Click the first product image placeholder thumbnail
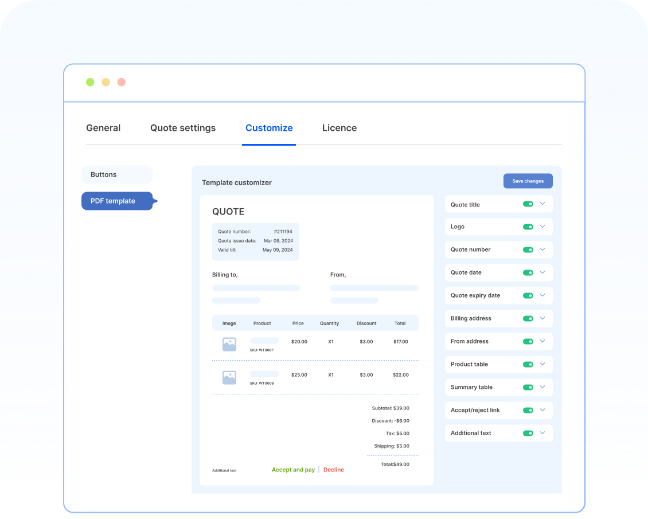Image resolution: width=648 pixels, height=519 pixels. [x=229, y=344]
